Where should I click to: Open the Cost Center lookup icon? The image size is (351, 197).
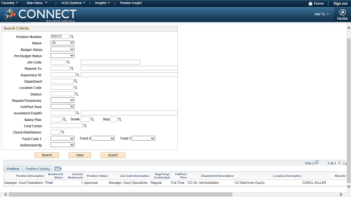pyautogui.click(x=85, y=126)
